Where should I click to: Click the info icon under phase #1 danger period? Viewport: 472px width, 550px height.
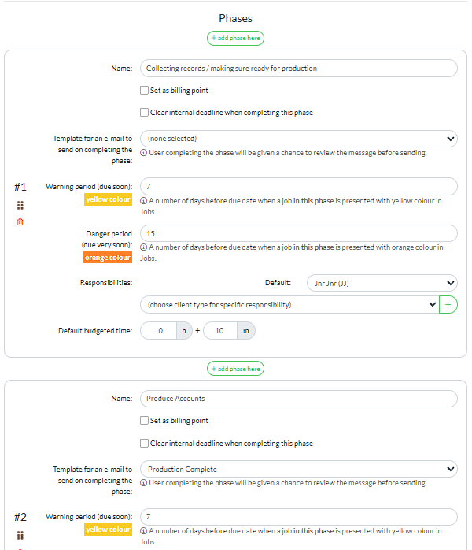click(x=143, y=247)
